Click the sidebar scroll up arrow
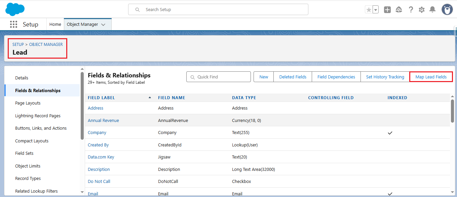Viewport: 457px width, 197px height. 82,69
